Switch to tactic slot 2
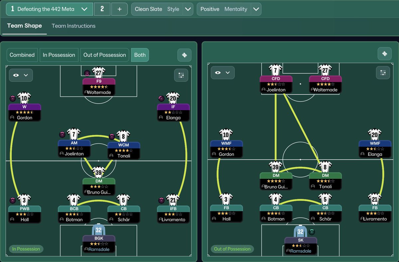The image size is (399, 262). click(x=102, y=9)
